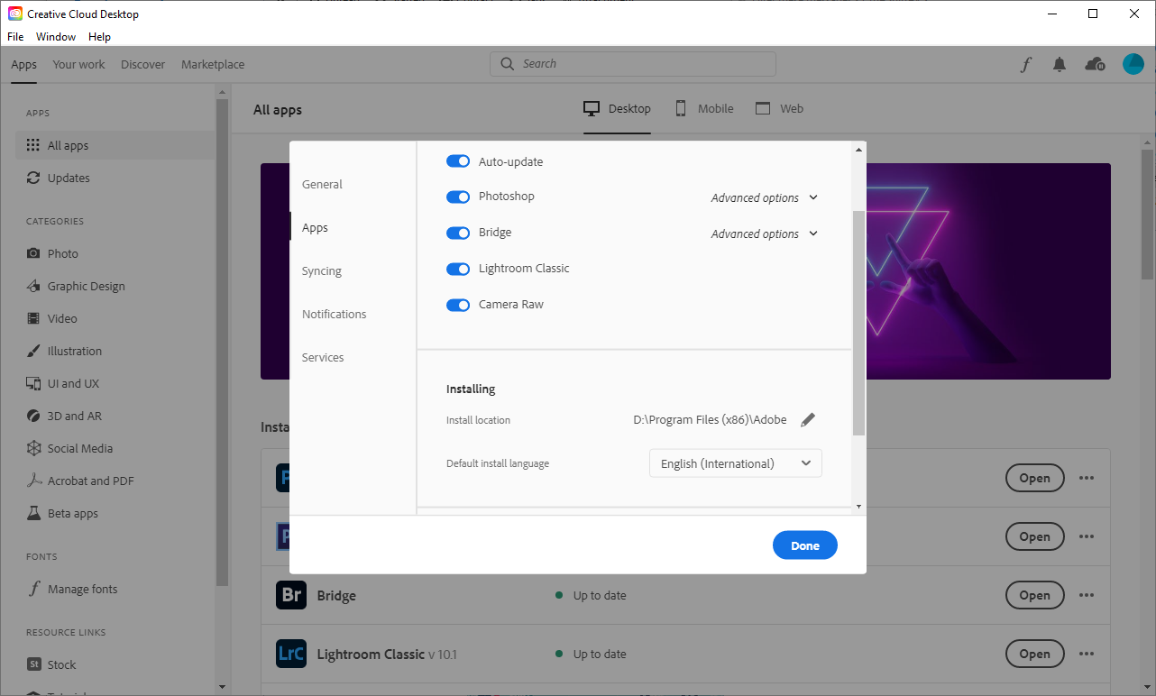Toggle the Bridge auto-update switch
The height and width of the screenshot is (696, 1156).
pos(458,233)
